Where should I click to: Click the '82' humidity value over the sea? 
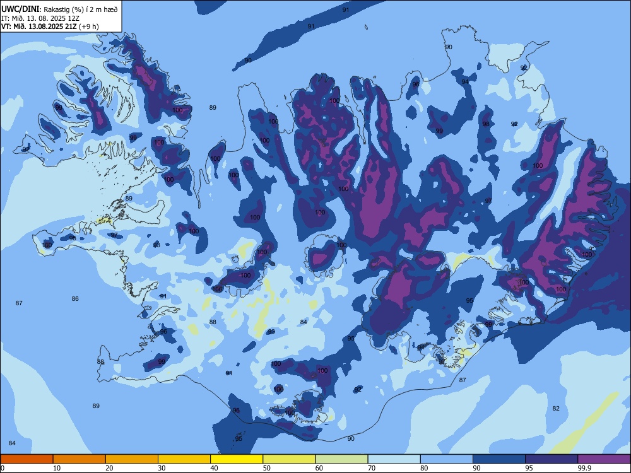click(556, 408)
